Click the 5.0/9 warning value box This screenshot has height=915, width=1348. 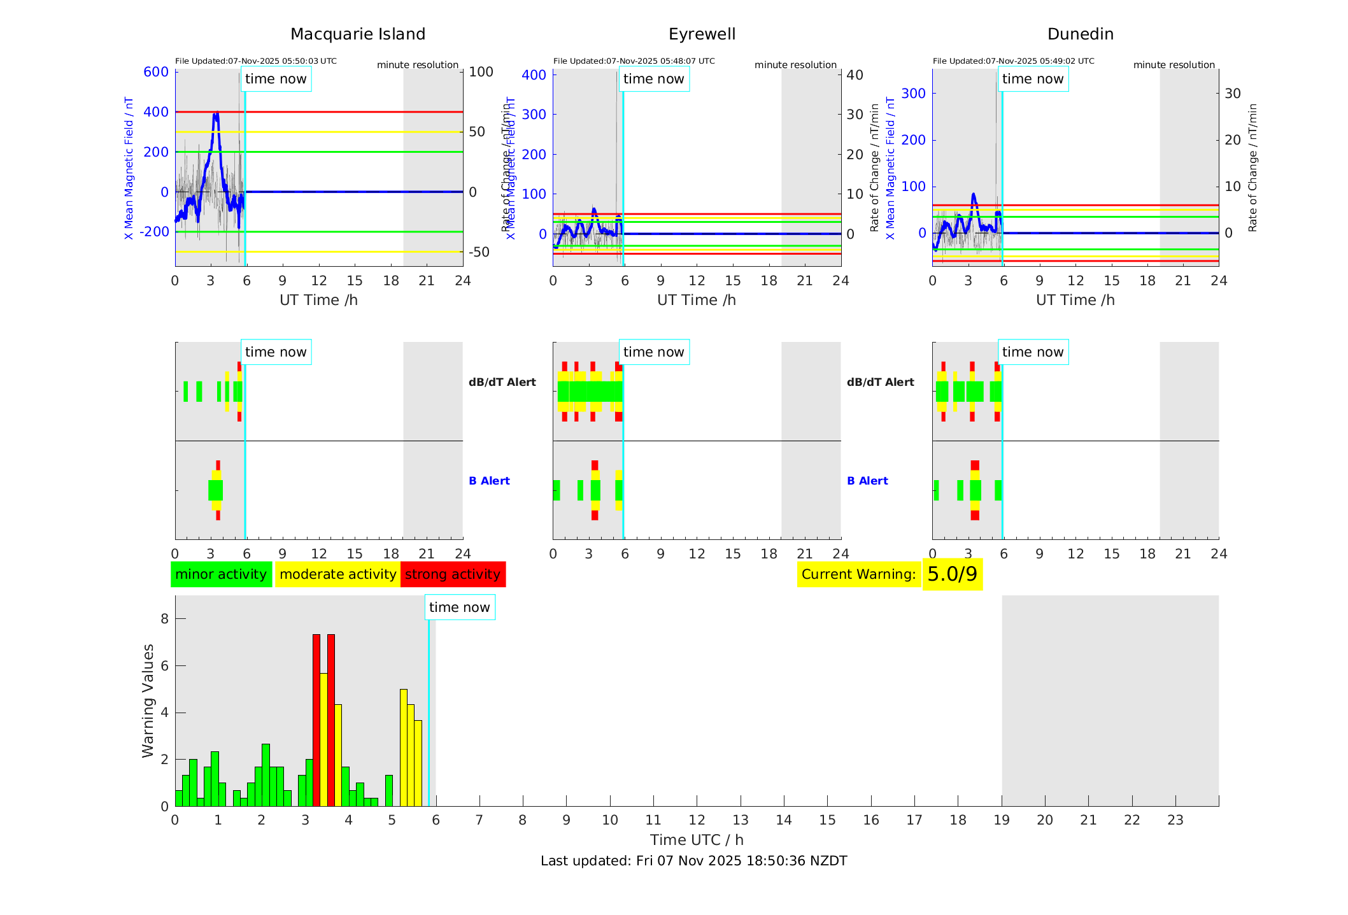(952, 574)
